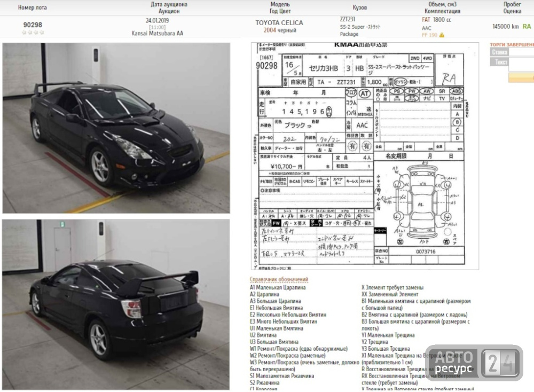Viewport: 534px width, 392px height.
Task: Open the Справочник обозначений link
Action: [x=279, y=279]
